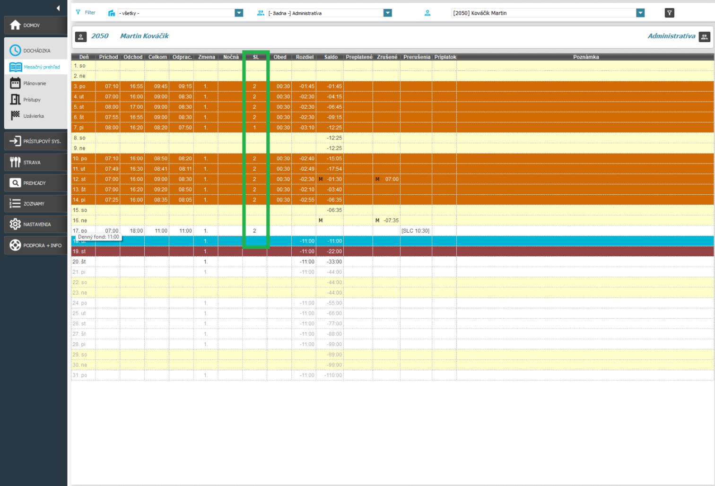
Task: Open PODPORA + INFO section
Action: (35, 245)
